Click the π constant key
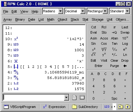 pyautogui.click(x=114, y=27)
